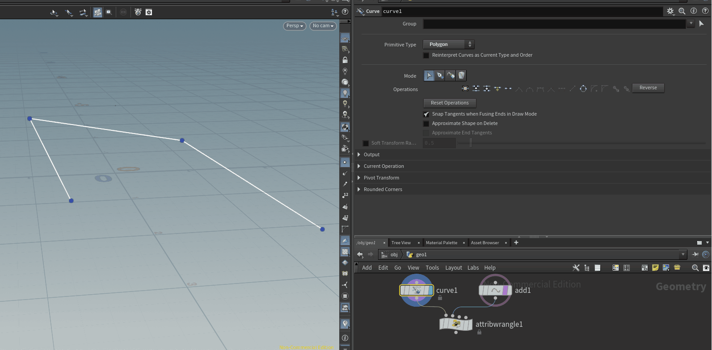Check Reinterpret Curves as Current Type checkbox
This screenshot has width=712, height=350.
[x=426, y=55]
